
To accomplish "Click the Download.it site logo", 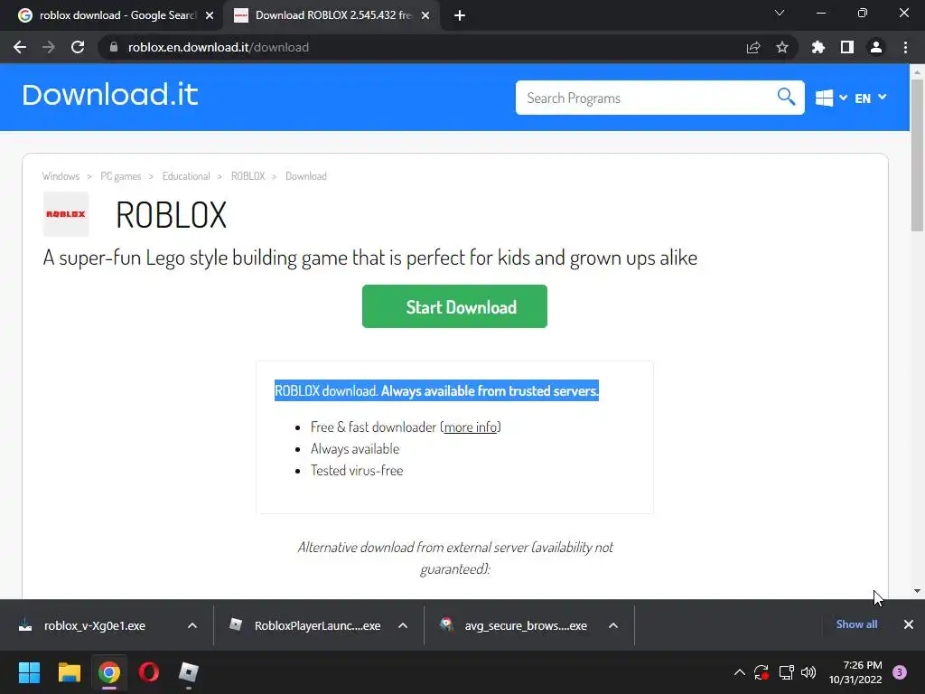I will 109,95.
